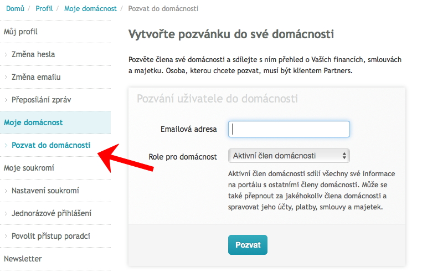Open Nastavení soukromí menu entry

(x=45, y=191)
